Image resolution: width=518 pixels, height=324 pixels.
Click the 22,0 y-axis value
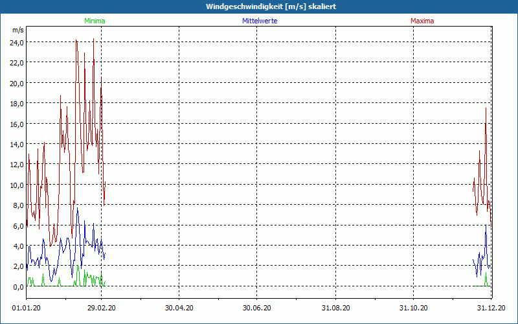[x=16, y=63]
